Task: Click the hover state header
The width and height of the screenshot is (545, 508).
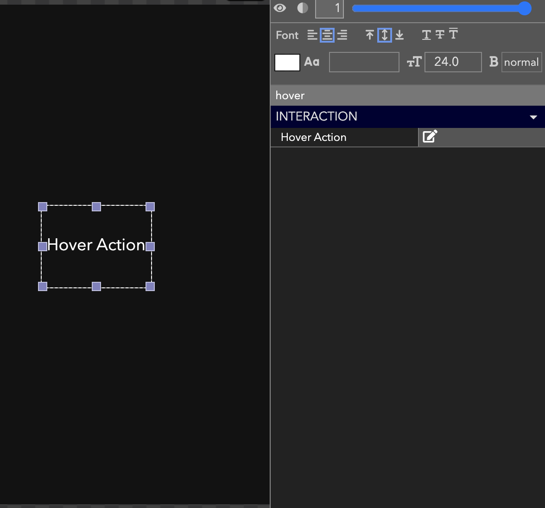Action: (x=407, y=95)
